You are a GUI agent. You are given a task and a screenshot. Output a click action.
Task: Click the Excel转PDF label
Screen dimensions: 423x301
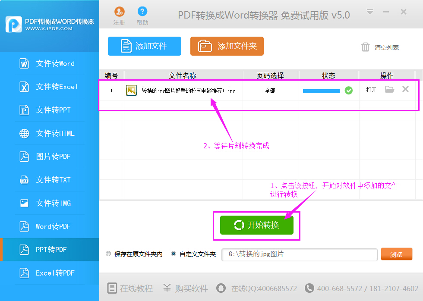(55, 273)
